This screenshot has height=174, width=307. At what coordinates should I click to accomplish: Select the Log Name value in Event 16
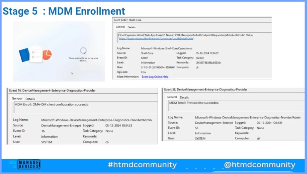tap(96, 120)
